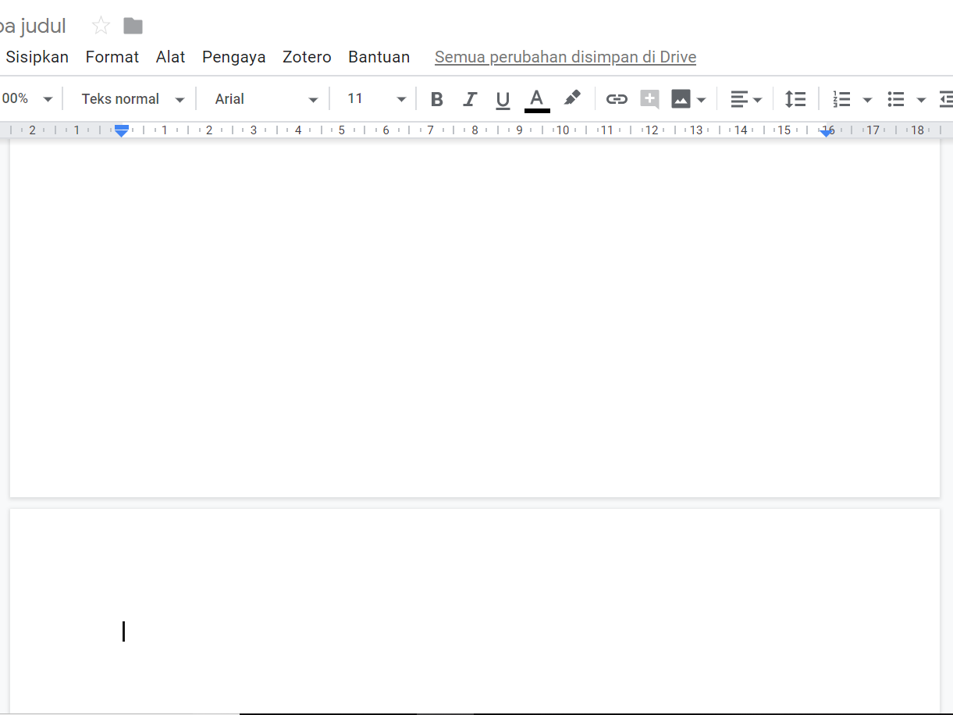Open the Teks normal style dropdown
953x715 pixels.
(x=133, y=99)
